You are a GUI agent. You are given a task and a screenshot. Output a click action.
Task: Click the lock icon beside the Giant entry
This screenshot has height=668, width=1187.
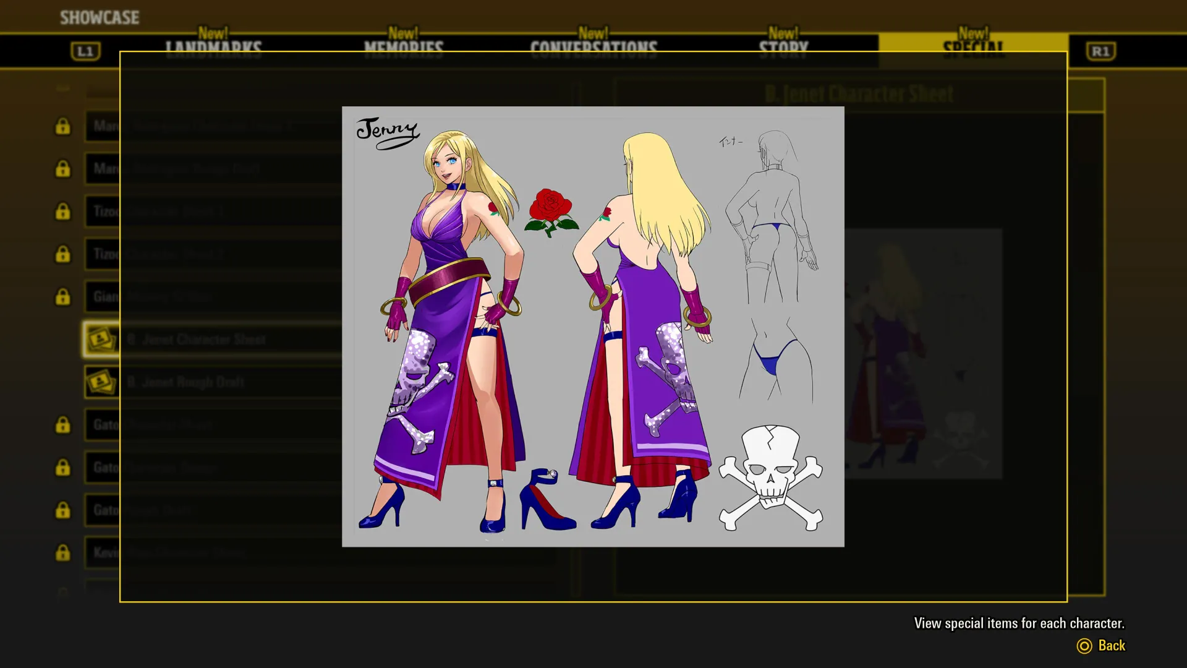[x=64, y=297]
